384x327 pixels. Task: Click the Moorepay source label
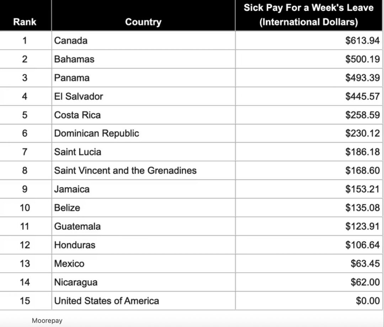tap(47, 321)
